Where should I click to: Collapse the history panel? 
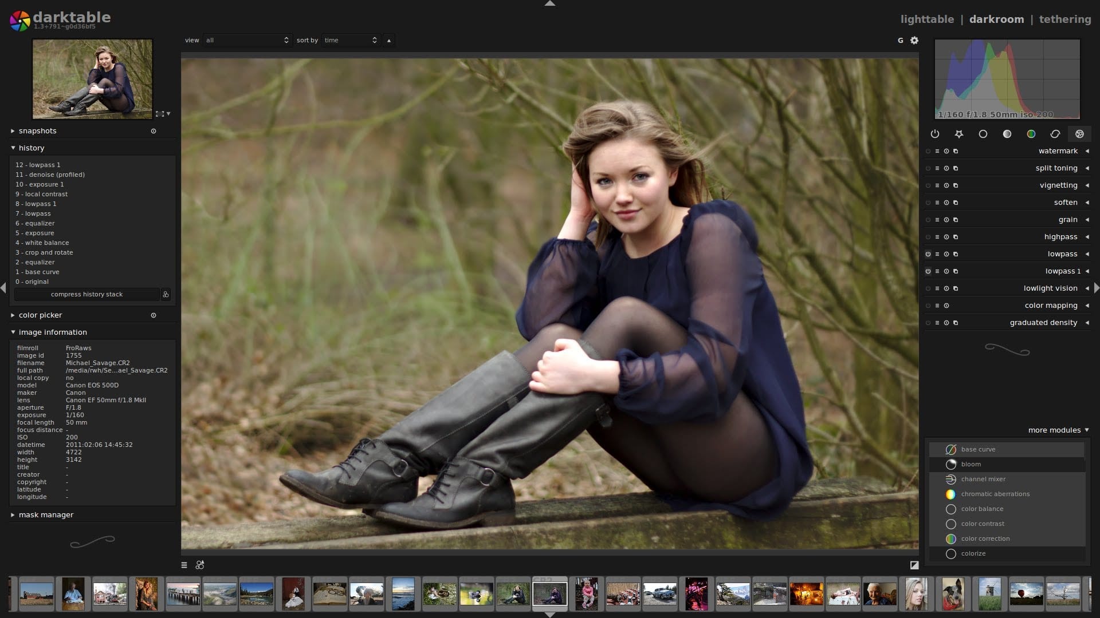click(13, 148)
